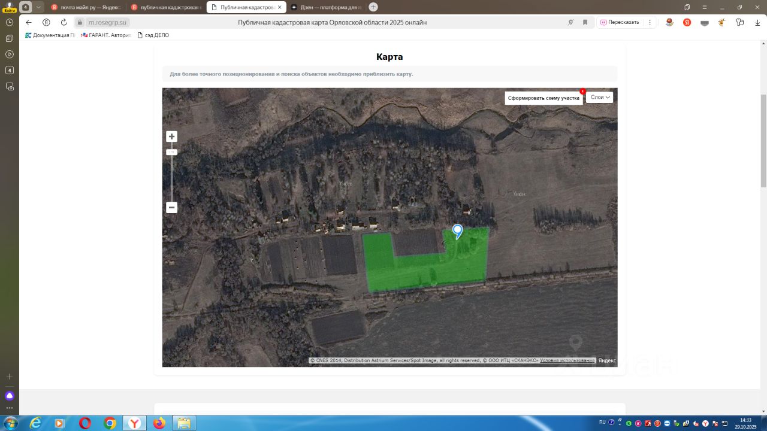The image size is (767, 431).
Task: Open Firefox from taskbar
Action: tap(159, 423)
